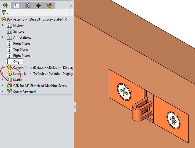This screenshot has width=195, height=148.
Task: Select the left screw head in viewport
Action: [124, 92]
